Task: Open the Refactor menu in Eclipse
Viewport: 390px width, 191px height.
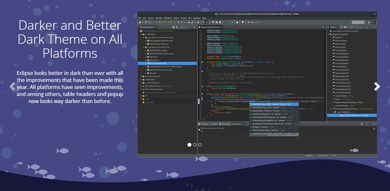Action: point(159,18)
